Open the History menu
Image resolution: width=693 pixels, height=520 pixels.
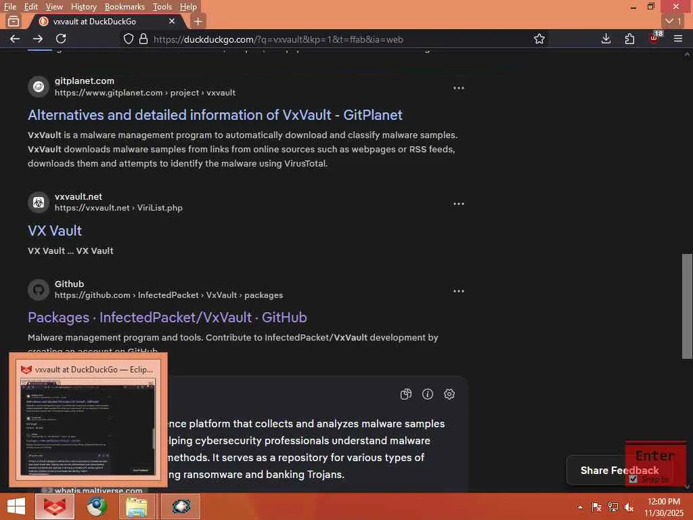[x=83, y=7]
